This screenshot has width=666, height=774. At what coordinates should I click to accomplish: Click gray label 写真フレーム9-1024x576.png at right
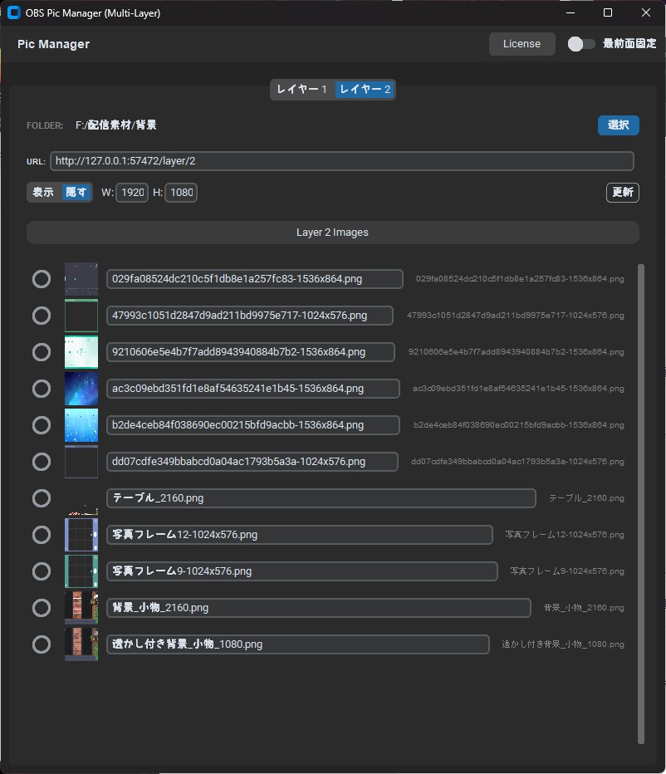coord(567,571)
